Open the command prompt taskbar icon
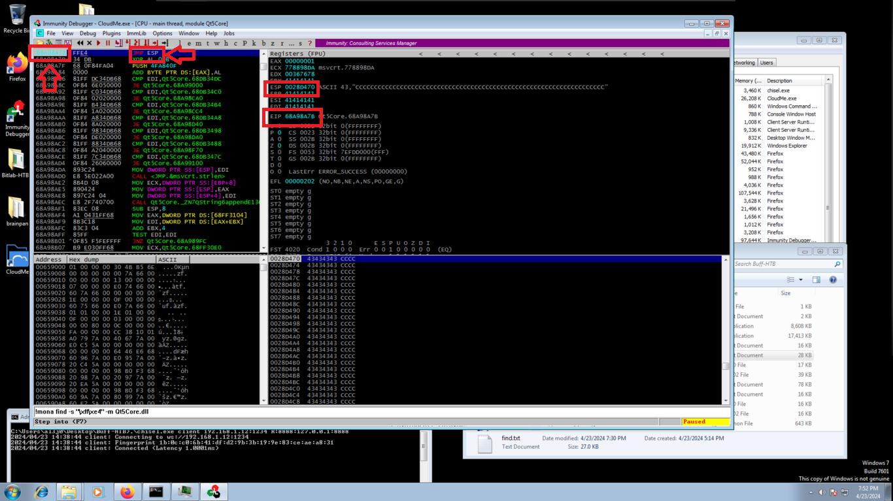This screenshot has height=501, width=893. 156,491
